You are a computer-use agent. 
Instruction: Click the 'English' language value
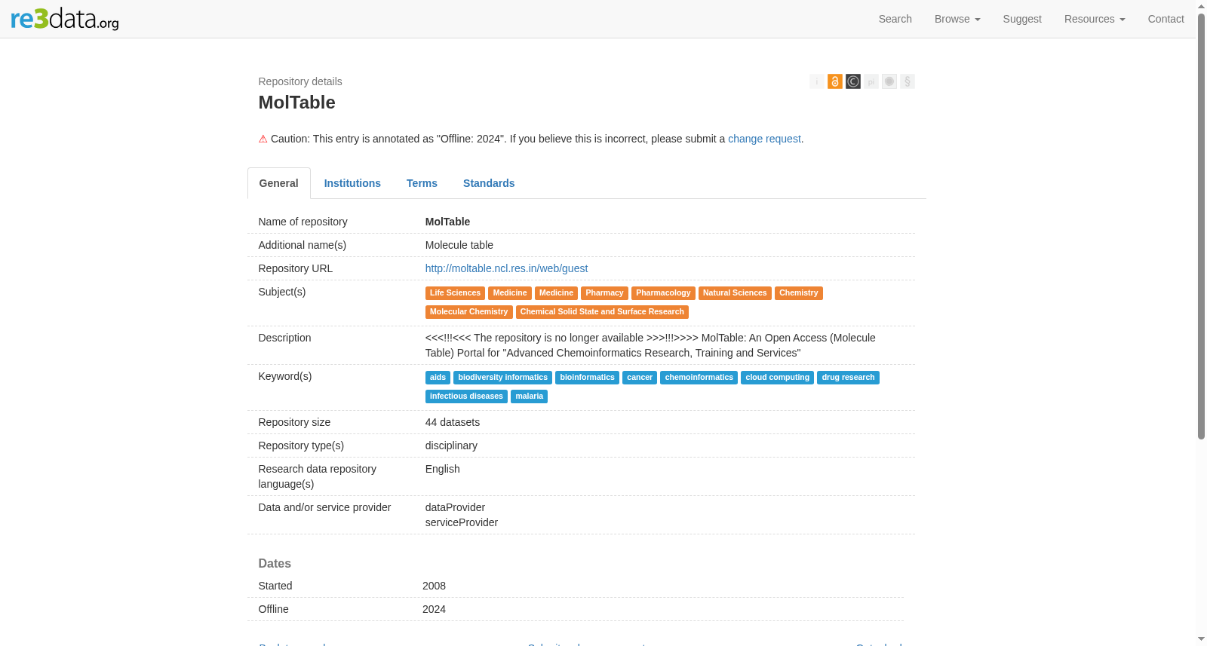[x=443, y=469]
